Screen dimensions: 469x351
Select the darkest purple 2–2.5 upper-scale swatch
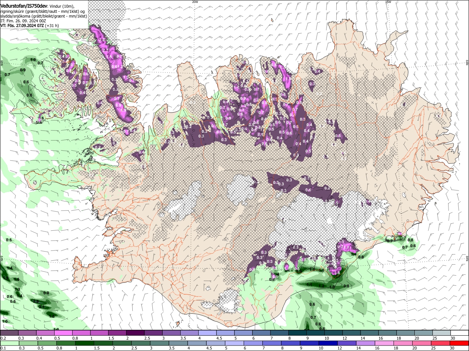coord(135,333)
